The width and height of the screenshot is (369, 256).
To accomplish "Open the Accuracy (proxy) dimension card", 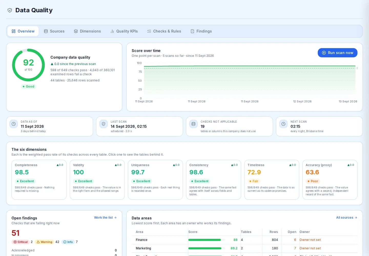I will click(x=330, y=180).
